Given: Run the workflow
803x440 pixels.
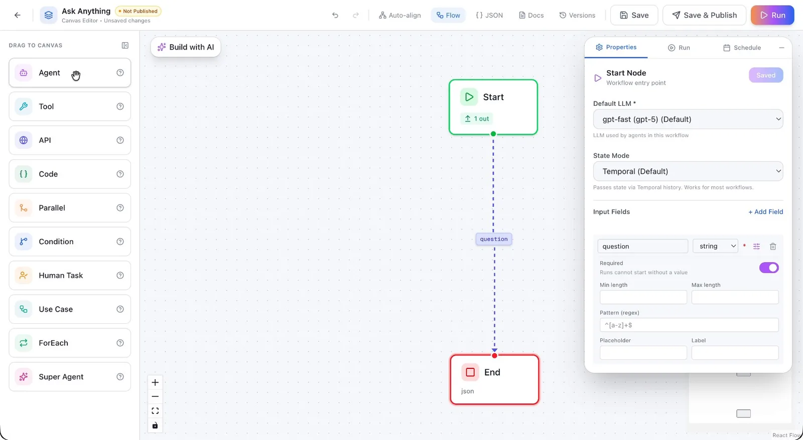Looking at the screenshot, I should click(772, 15).
